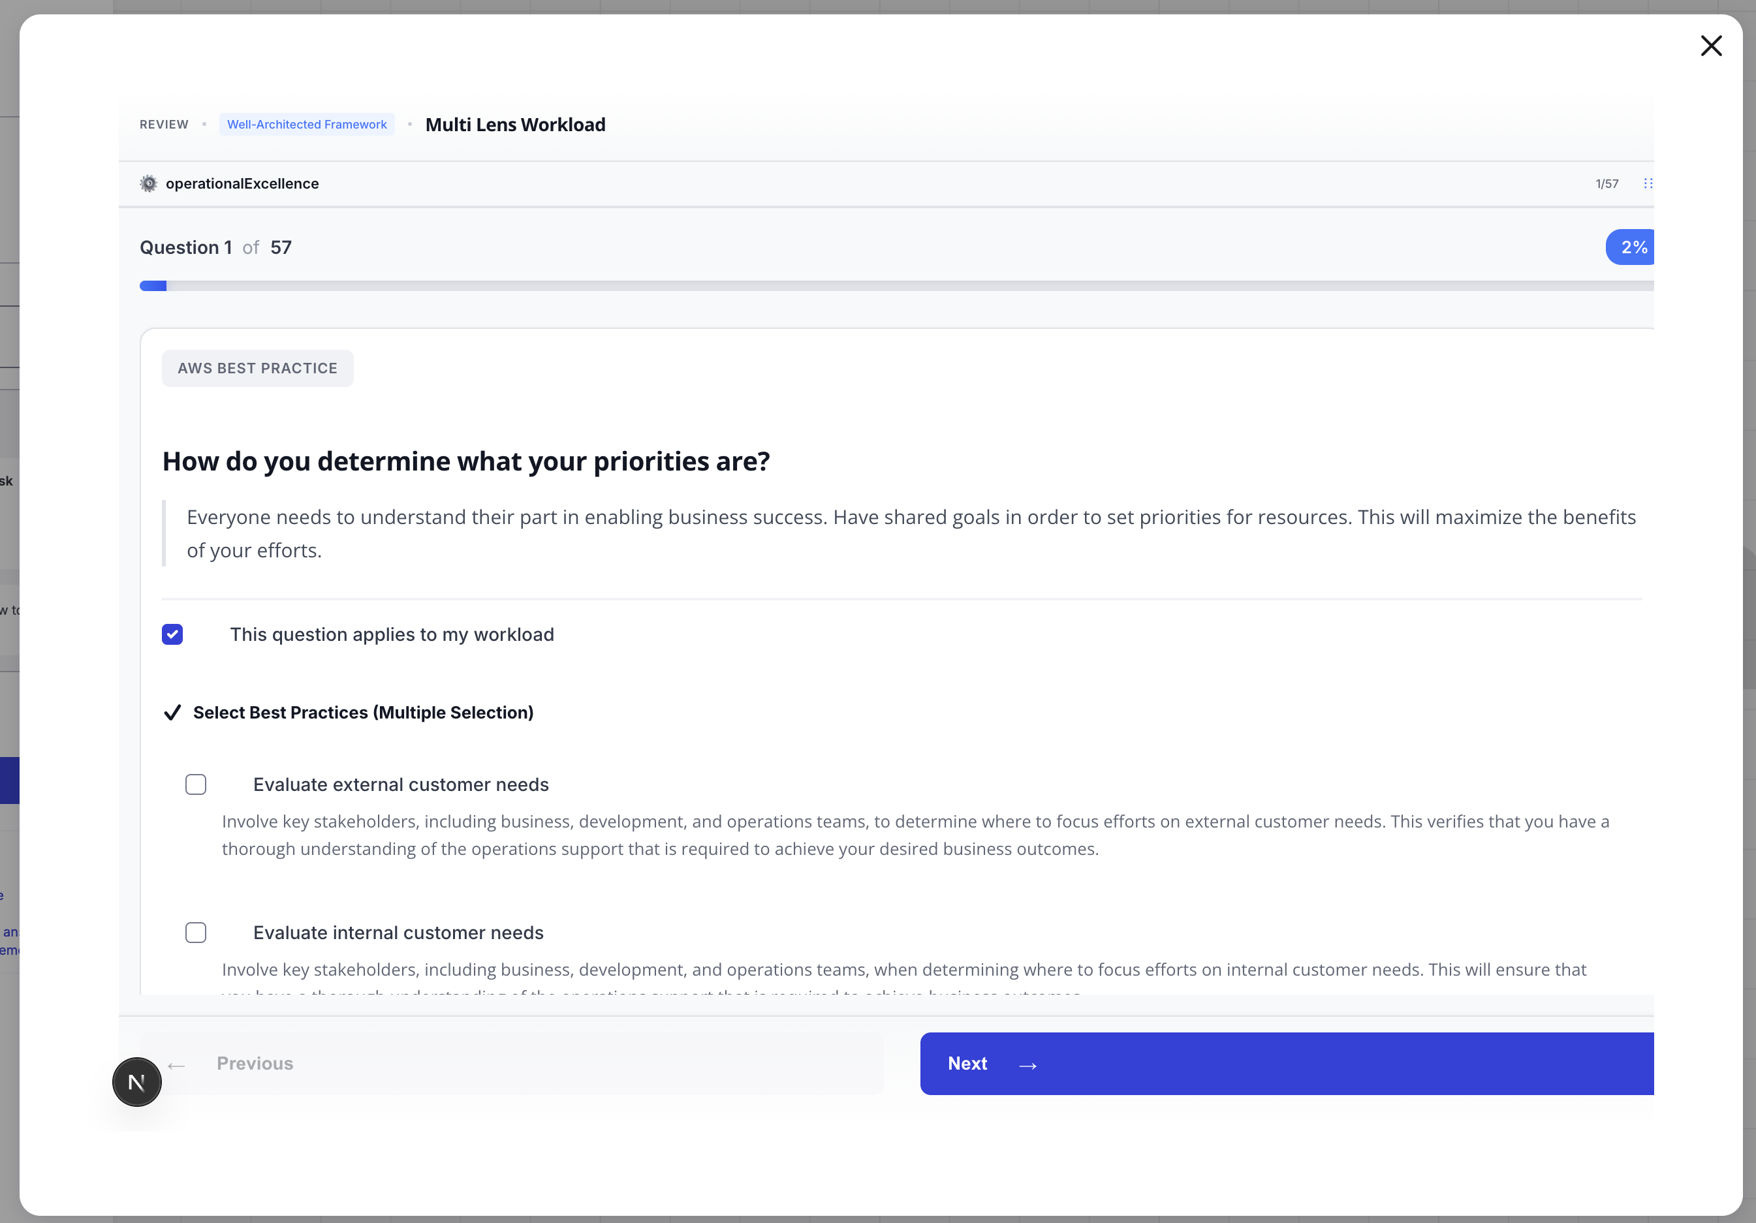Open the 1/57 question counter
This screenshot has height=1223, width=1756.
(1606, 183)
